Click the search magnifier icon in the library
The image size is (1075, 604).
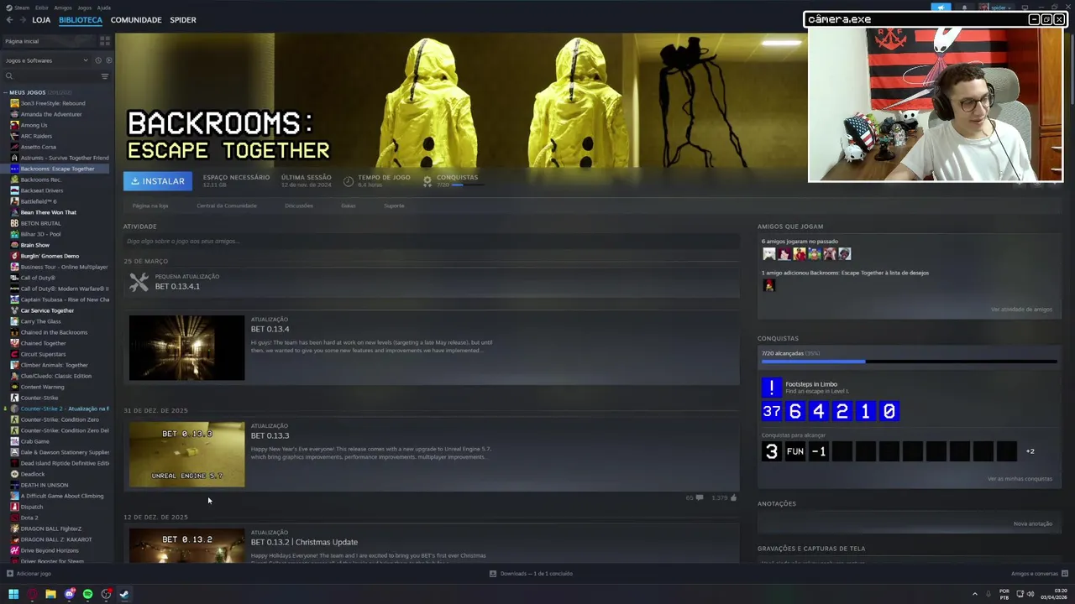[x=9, y=76]
